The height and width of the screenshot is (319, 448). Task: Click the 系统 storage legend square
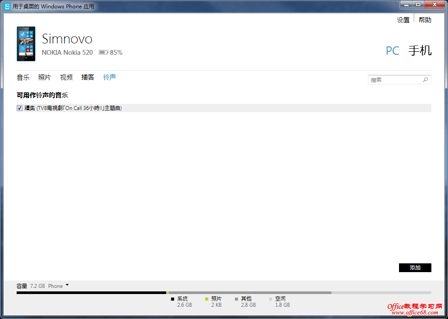tap(172, 298)
